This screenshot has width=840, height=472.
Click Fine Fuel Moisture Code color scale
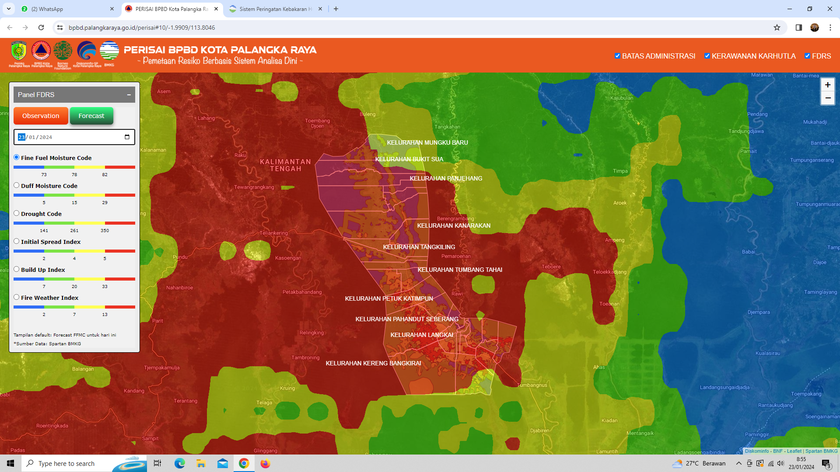pyautogui.click(x=74, y=167)
